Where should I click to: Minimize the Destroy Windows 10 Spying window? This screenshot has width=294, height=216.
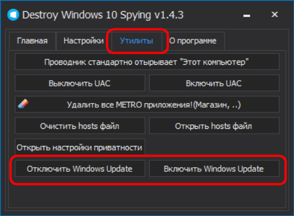247,15
